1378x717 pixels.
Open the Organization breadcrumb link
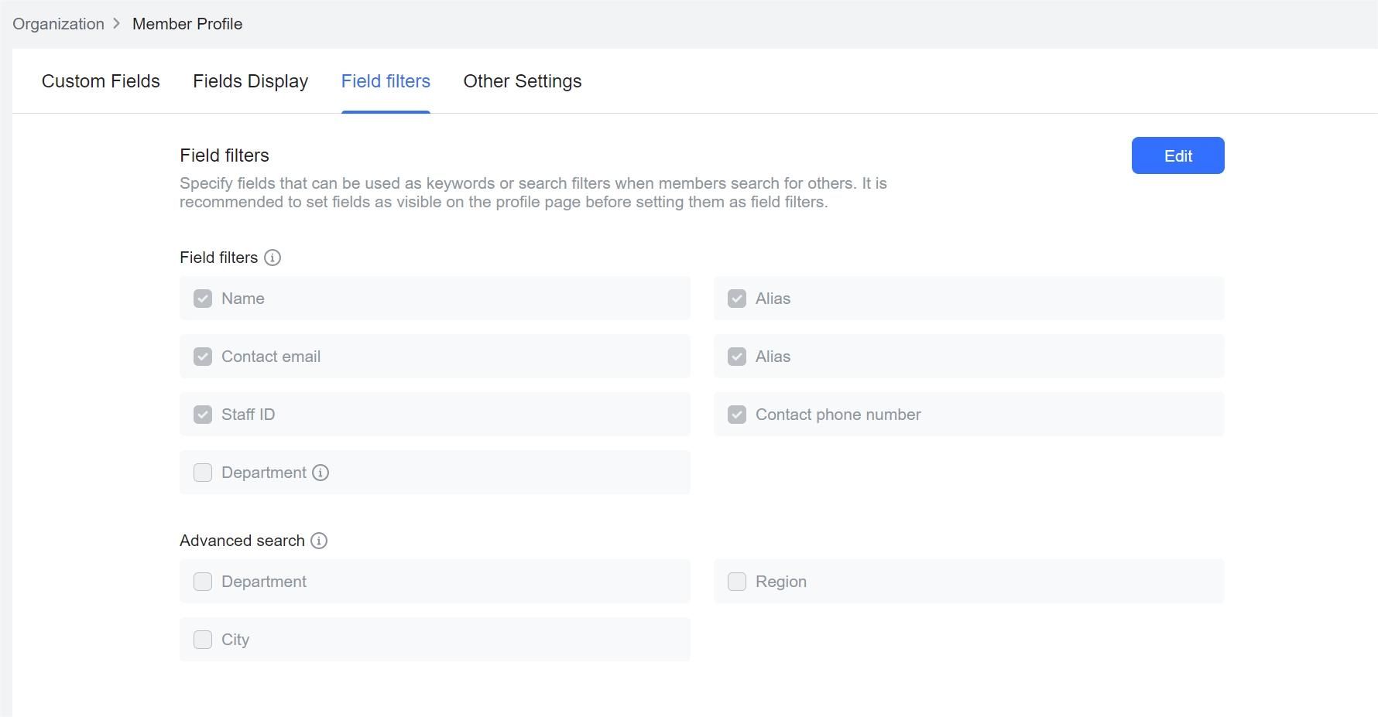(x=57, y=23)
